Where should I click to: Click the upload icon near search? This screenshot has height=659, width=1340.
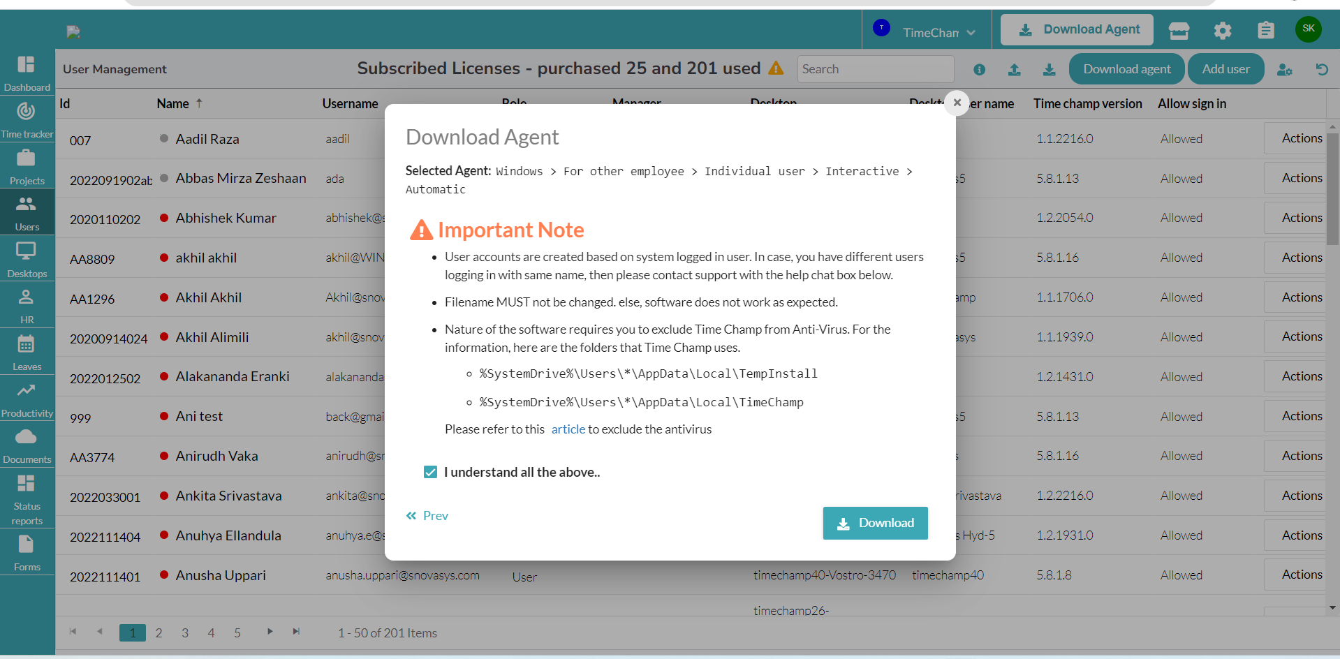tap(1015, 69)
